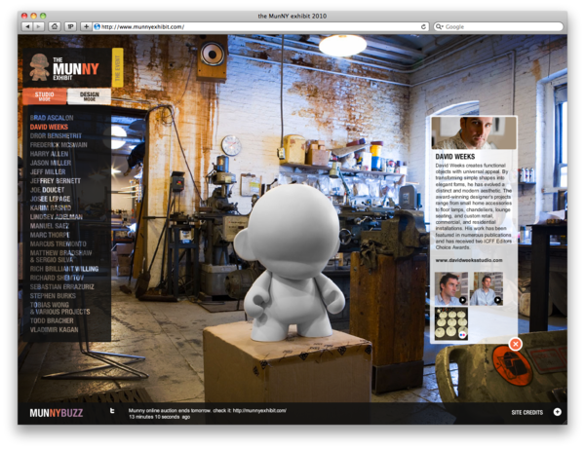Play the second David Weeks video thumbnail
The width and height of the screenshot is (585, 449).
tap(487, 288)
